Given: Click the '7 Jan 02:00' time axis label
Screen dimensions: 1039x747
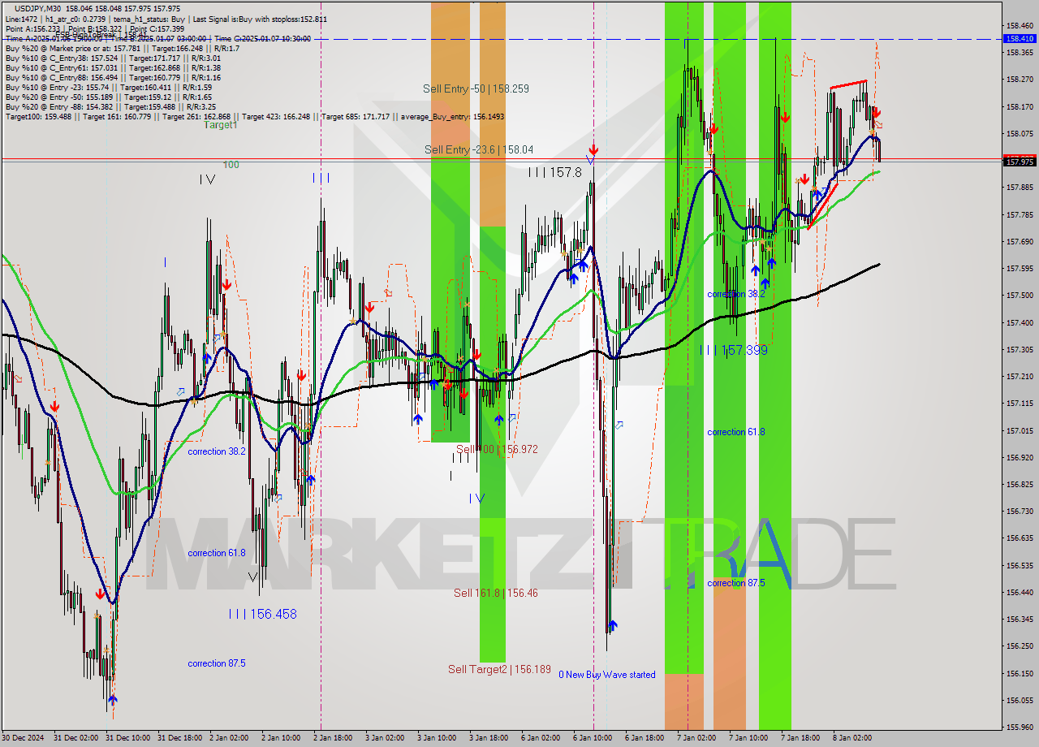Looking at the screenshot, I should 696,738.
